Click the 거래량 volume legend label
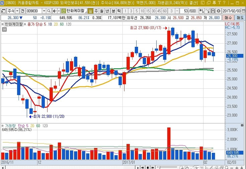246x169 pixels. click(x=10, y=126)
